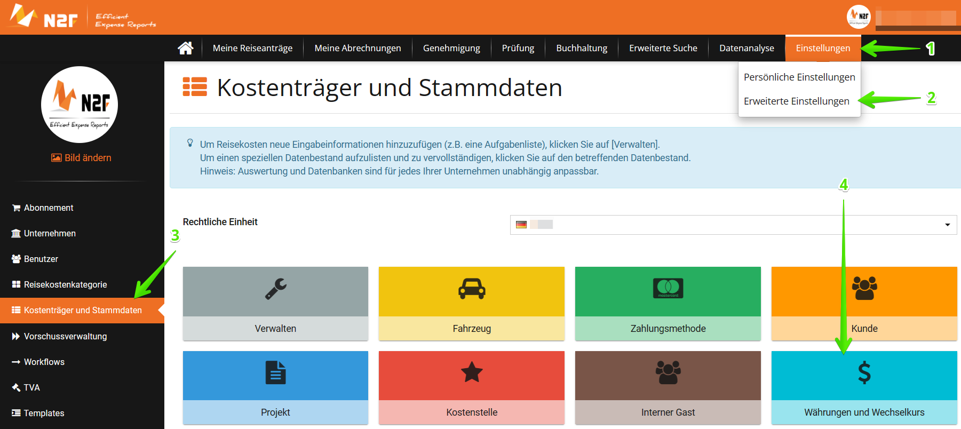Screen dimensions: 961x429
Task: Open the Meine Abrechnungen menu
Action: pyautogui.click(x=358, y=48)
